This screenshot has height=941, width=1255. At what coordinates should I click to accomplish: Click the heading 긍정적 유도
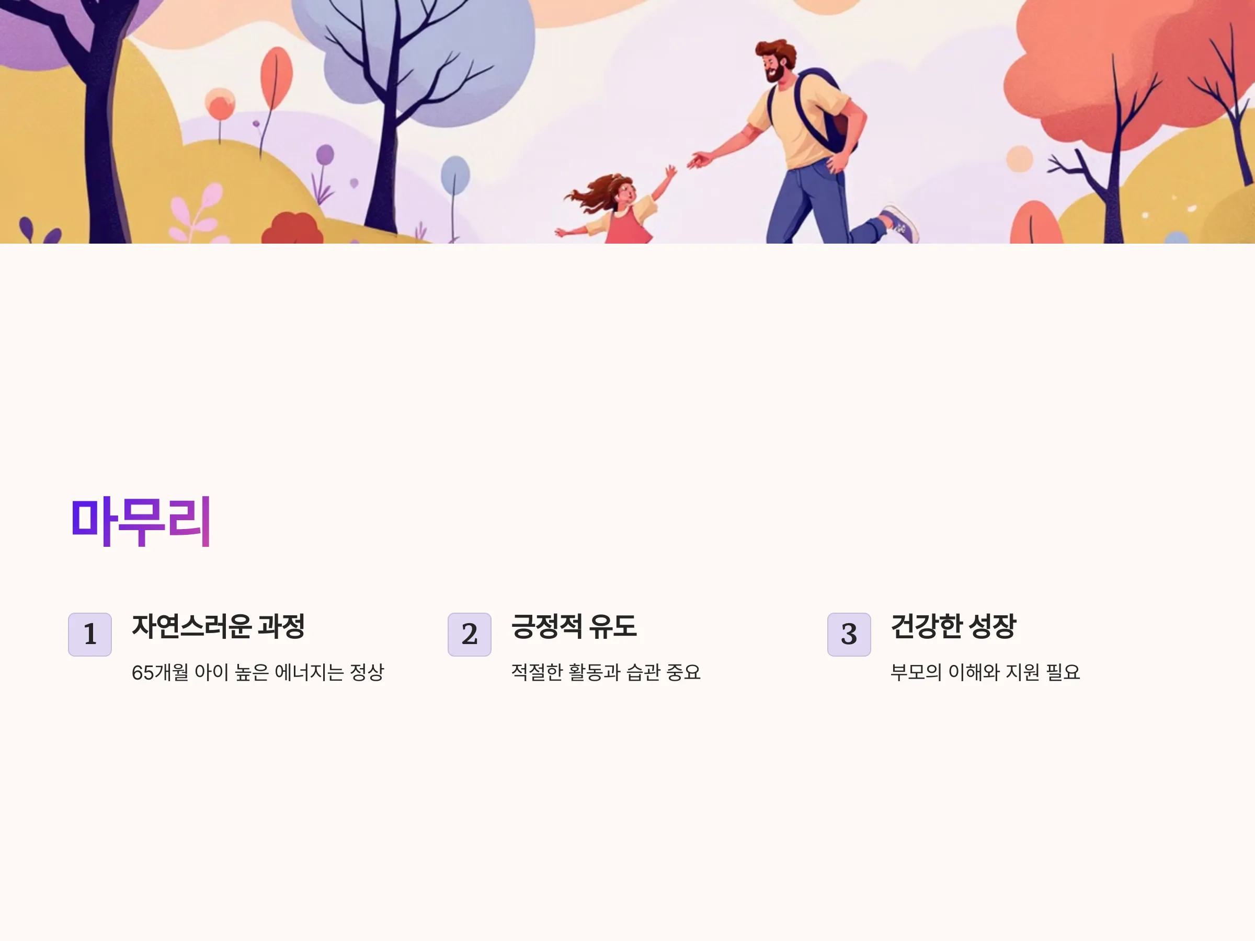click(574, 626)
